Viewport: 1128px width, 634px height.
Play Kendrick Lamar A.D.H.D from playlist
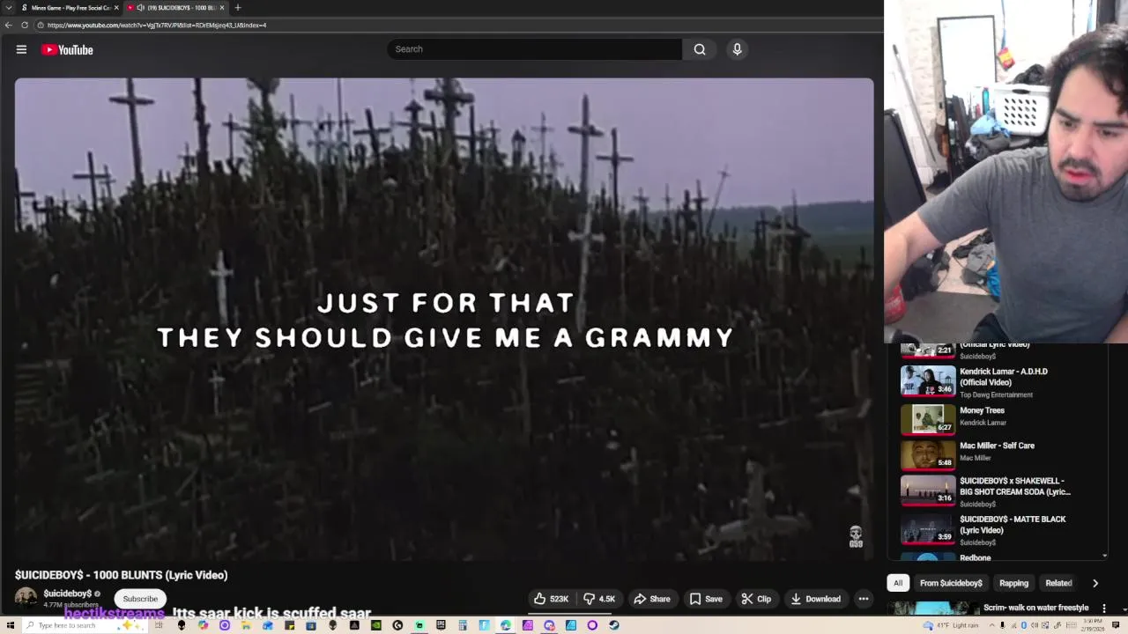click(1003, 377)
